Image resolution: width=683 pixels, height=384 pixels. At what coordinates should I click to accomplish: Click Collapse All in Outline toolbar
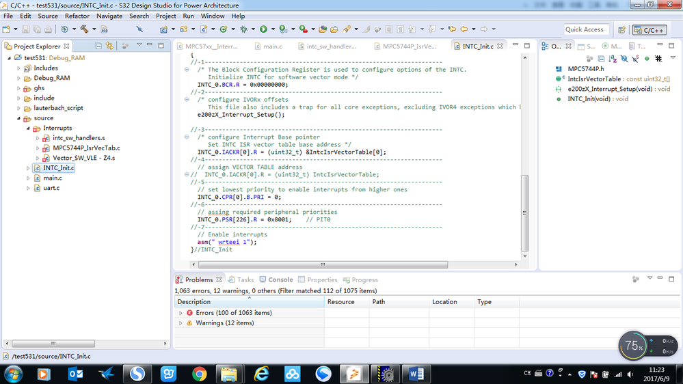pyautogui.click(x=602, y=58)
